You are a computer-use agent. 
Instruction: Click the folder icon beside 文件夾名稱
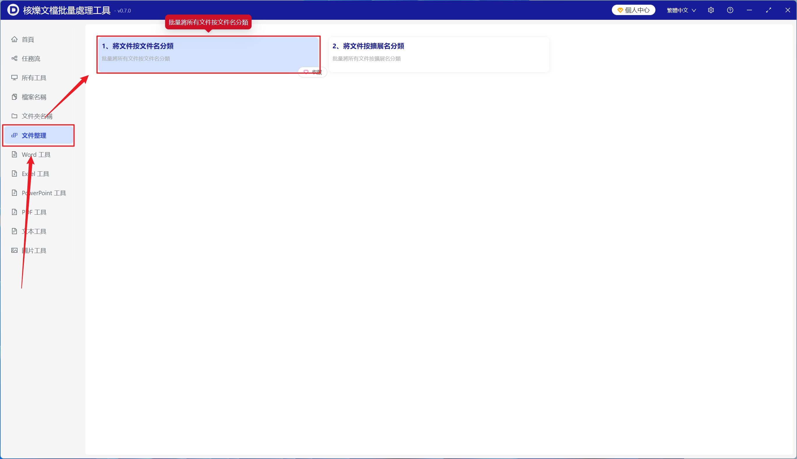(x=14, y=116)
